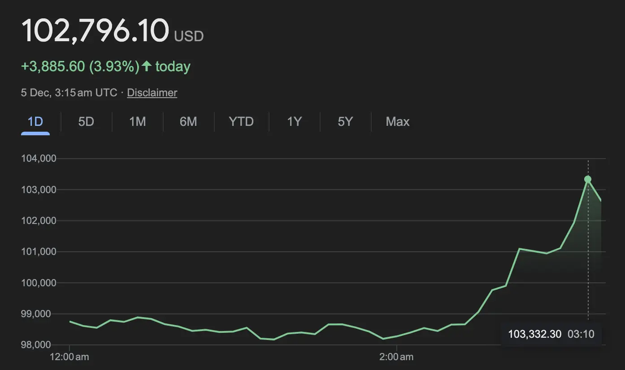Viewport: 625px width, 370px height.
Task: Select the 1D time range tab
Action: tap(35, 121)
